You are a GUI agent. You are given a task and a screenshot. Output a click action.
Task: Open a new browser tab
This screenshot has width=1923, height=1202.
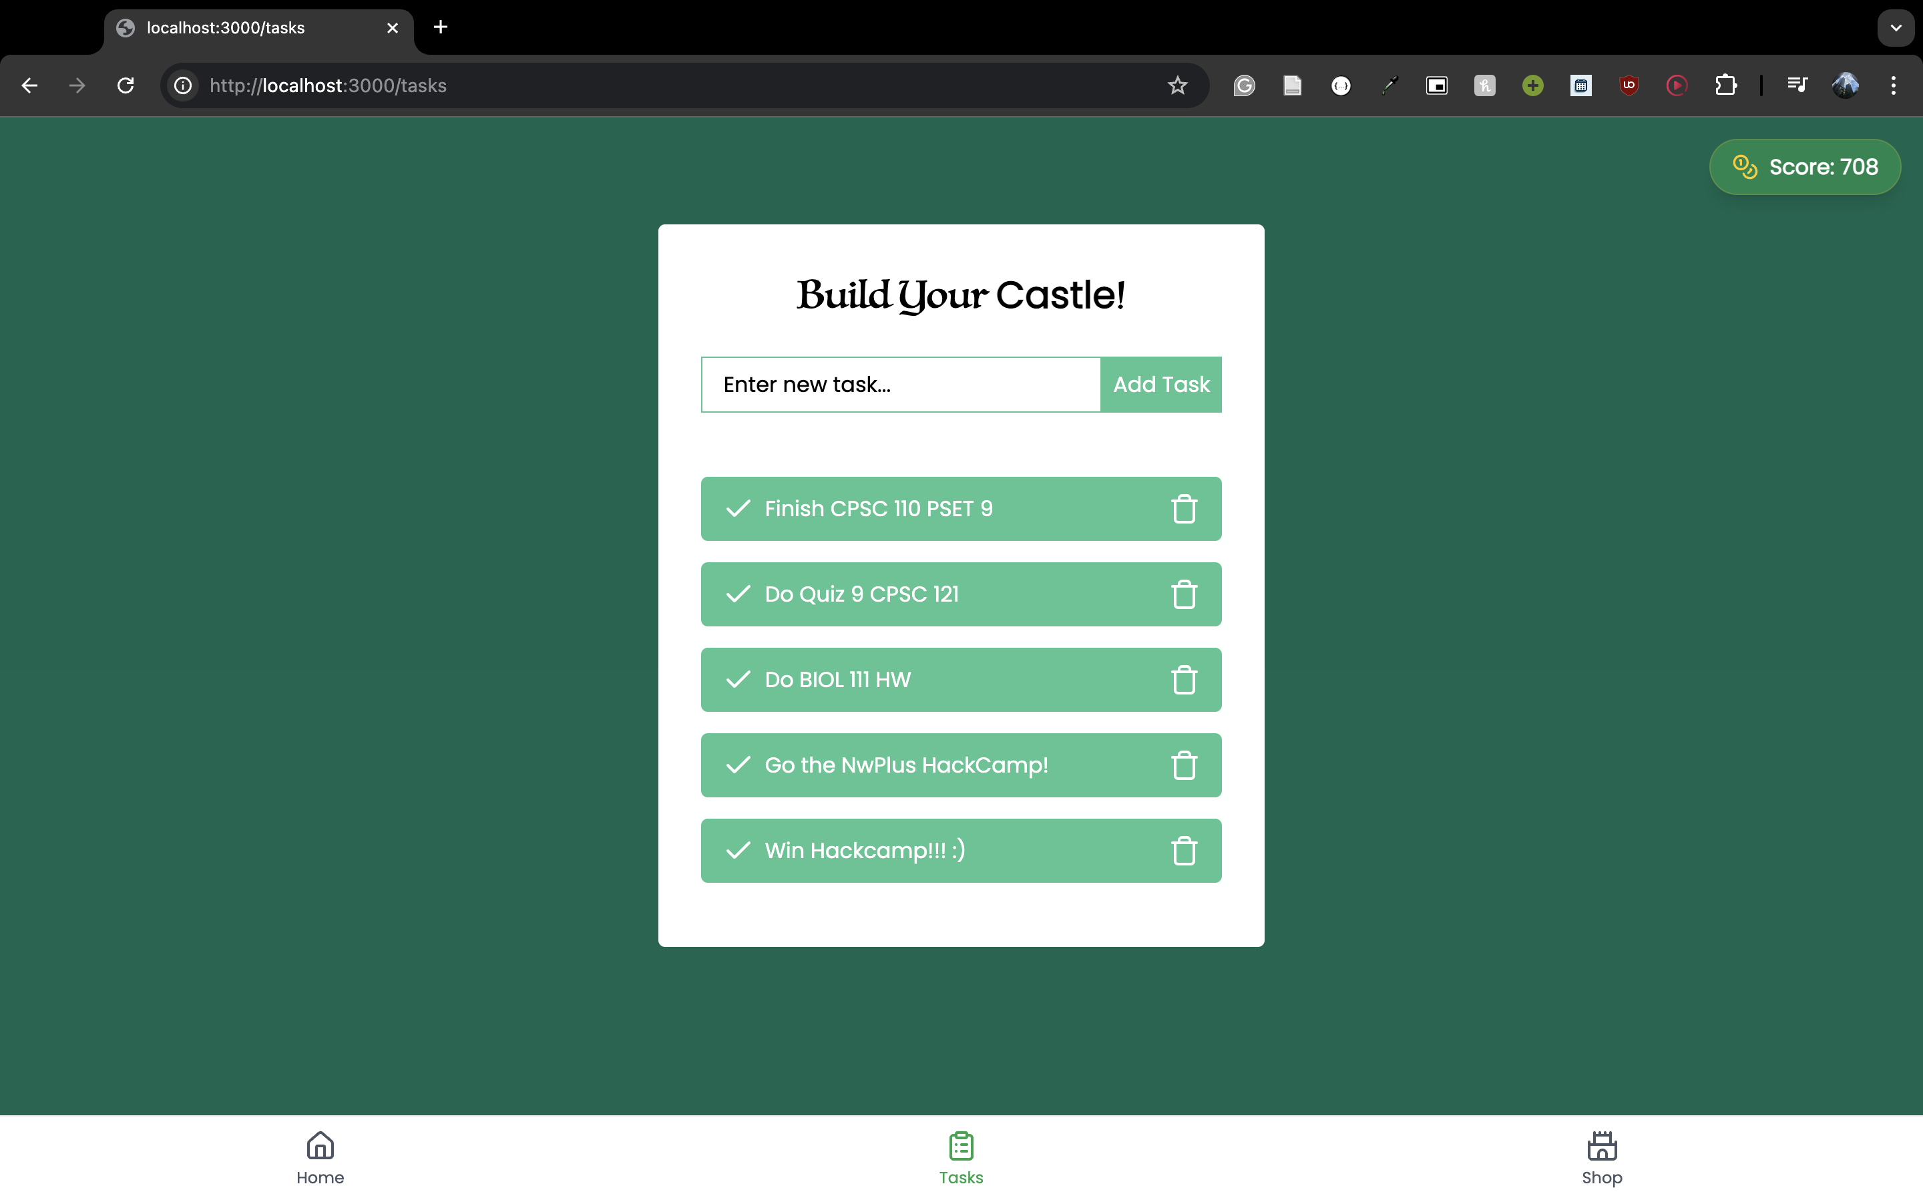click(440, 28)
